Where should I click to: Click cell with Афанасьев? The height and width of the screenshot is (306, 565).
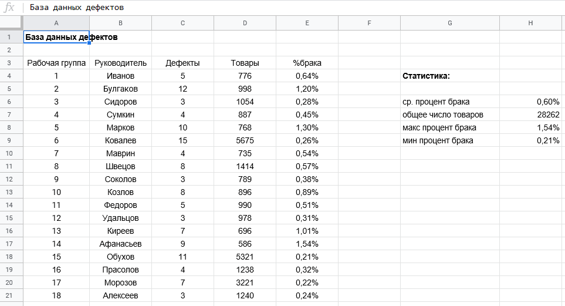click(120, 244)
